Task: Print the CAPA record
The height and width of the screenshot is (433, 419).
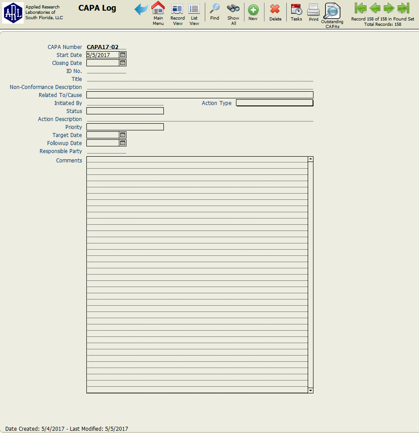Action: [313, 10]
